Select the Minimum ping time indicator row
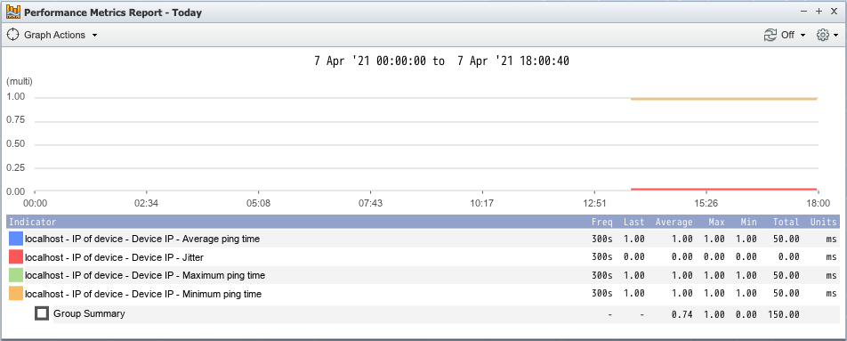 pos(423,294)
